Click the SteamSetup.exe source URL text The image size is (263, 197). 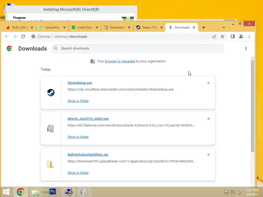[120, 90]
